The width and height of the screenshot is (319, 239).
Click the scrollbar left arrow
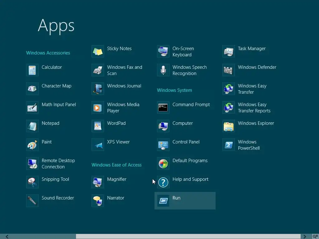tap(7, 237)
